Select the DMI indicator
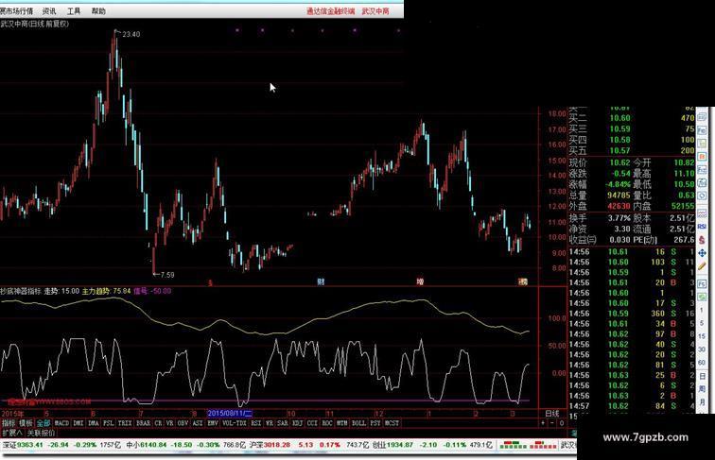The height and width of the screenshot is (460, 715). point(78,423)
